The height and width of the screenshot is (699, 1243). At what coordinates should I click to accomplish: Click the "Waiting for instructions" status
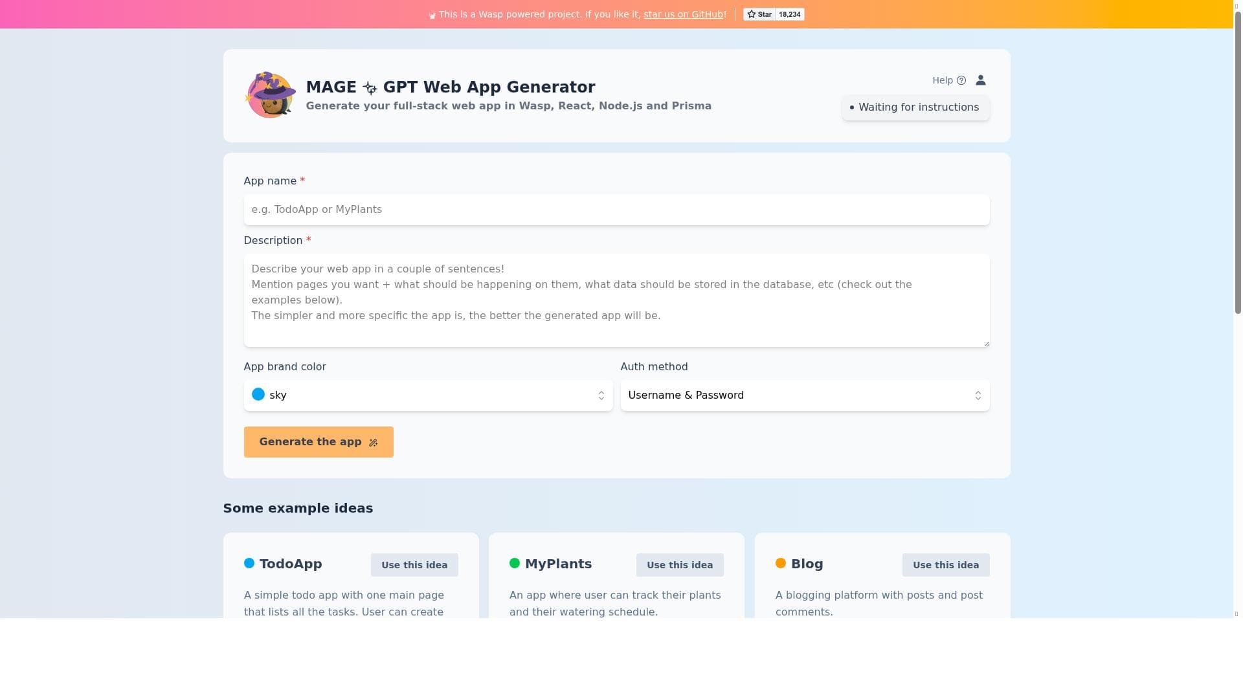pyautogui.click(x=915, y=107)
